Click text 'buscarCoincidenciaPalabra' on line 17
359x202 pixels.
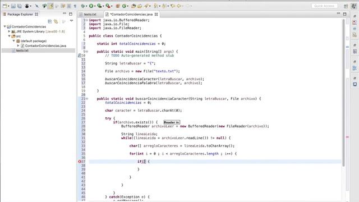point(130,83)
